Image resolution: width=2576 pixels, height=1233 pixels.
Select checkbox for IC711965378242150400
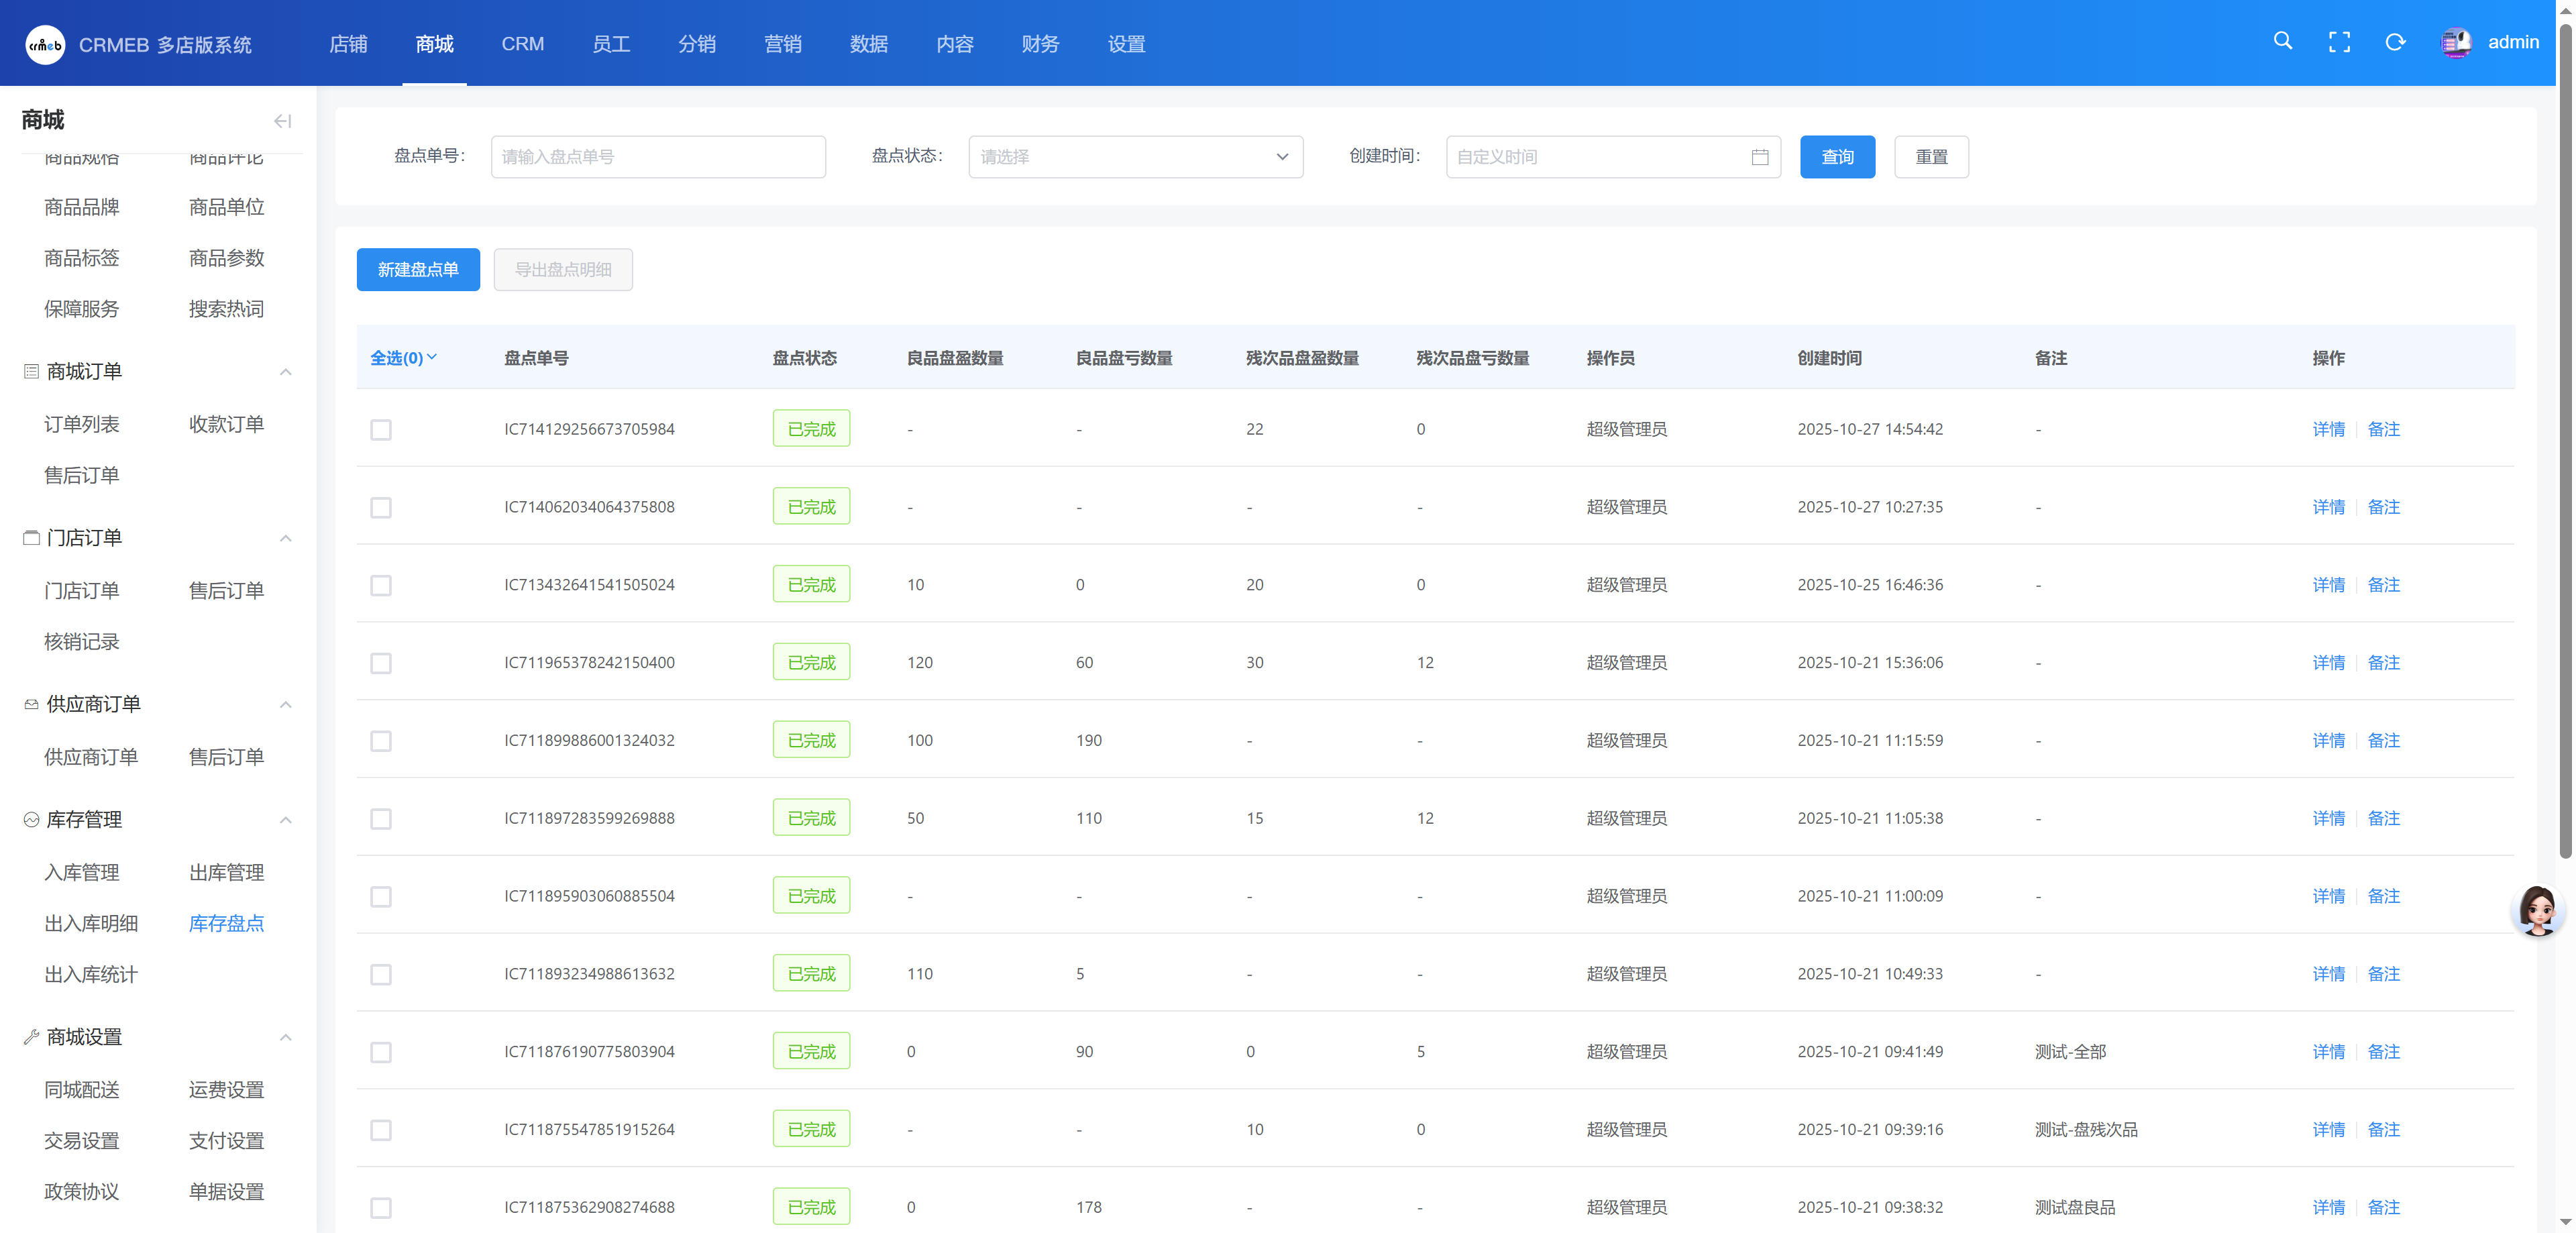click(381, 663)
